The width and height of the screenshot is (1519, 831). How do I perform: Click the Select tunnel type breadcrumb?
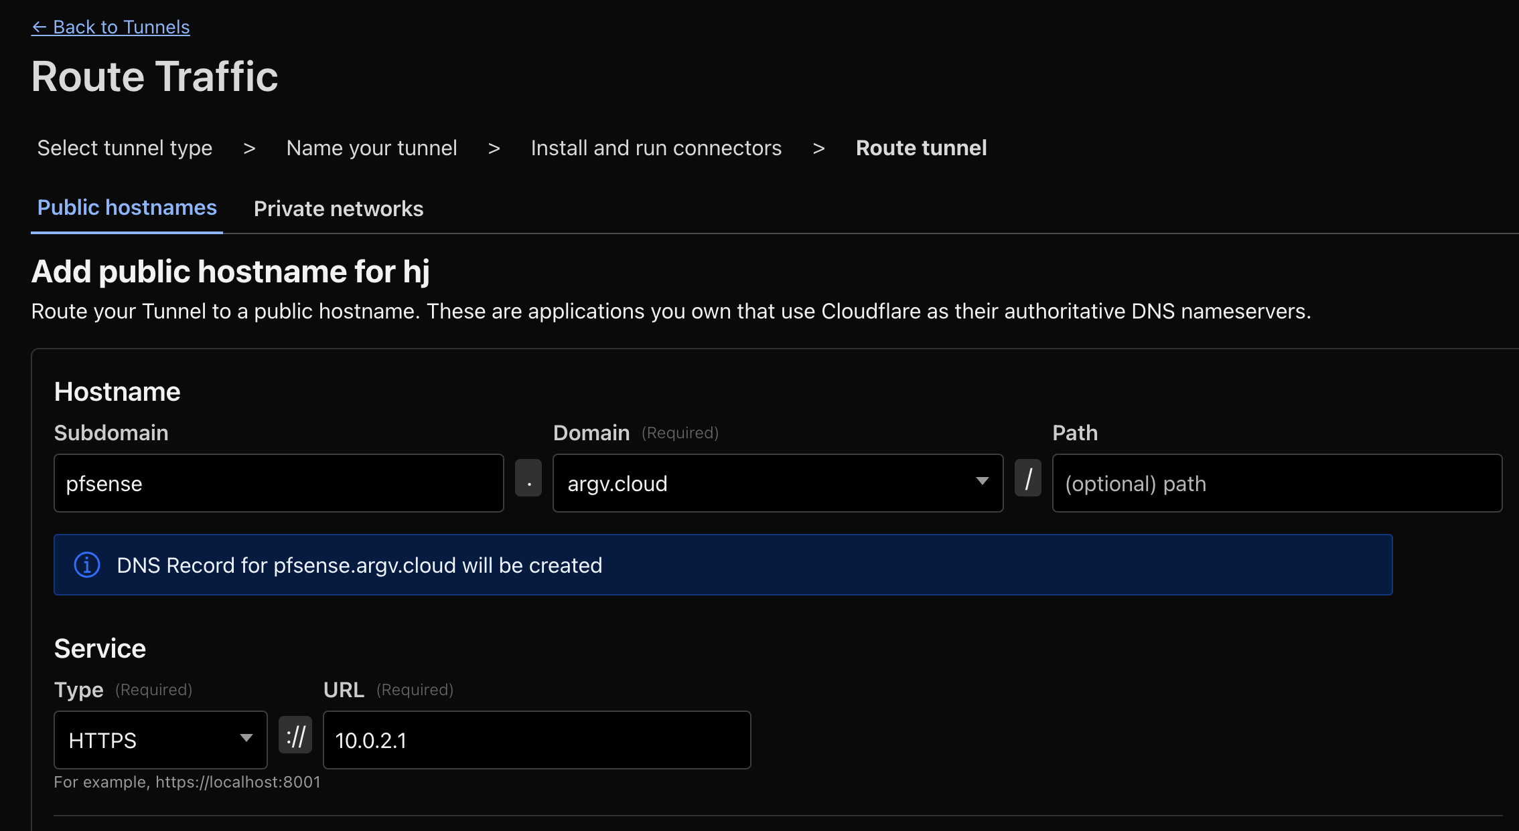point(125,148)
